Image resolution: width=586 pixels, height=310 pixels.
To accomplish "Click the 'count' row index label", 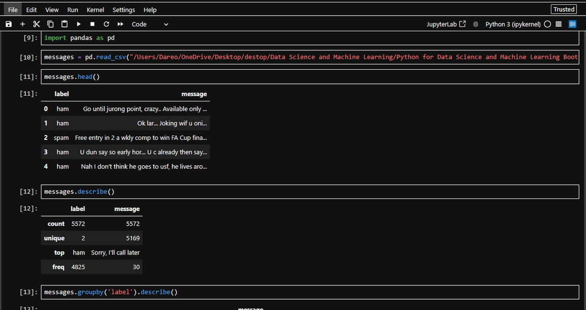I will point(56,224).
